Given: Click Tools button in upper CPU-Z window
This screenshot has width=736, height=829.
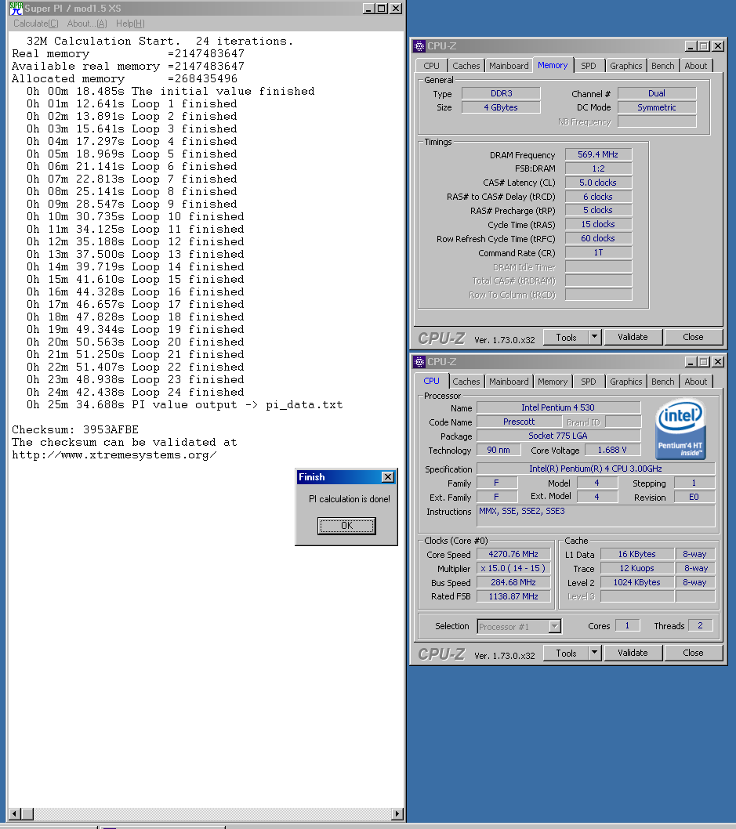Looking at the screenshot, I should (x=566, y=337).
